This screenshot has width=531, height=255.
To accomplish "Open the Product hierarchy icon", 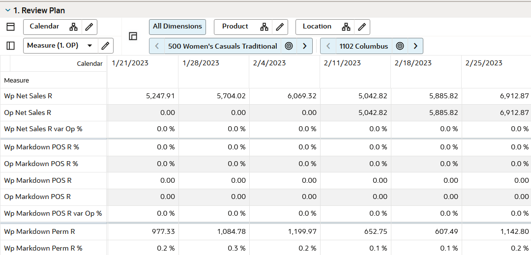I will [264, 27].
